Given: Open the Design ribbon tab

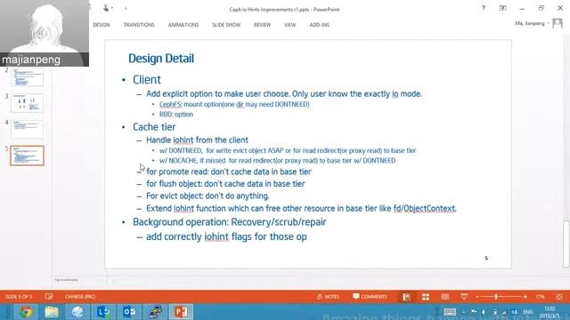Looking at the screenshot, I should pyautogui.click(x=101, y=25).
